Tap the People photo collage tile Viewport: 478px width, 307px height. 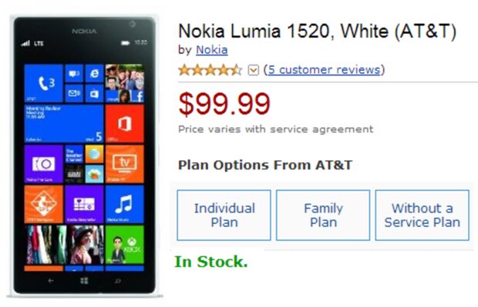coord(124,83)
